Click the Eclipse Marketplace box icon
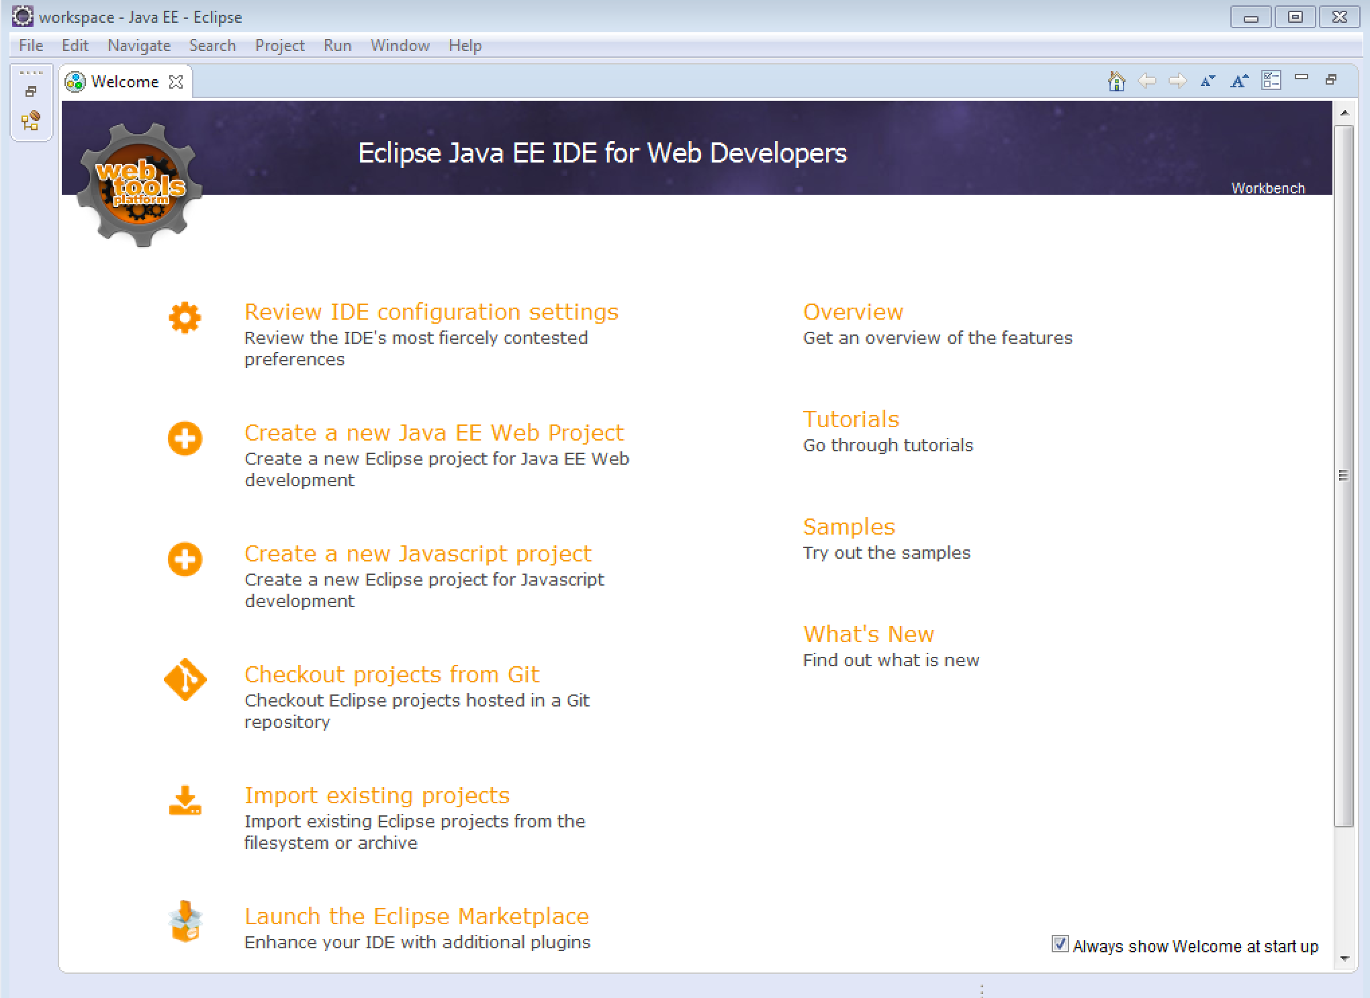The image size is (1370, 998). click(185, 921)
